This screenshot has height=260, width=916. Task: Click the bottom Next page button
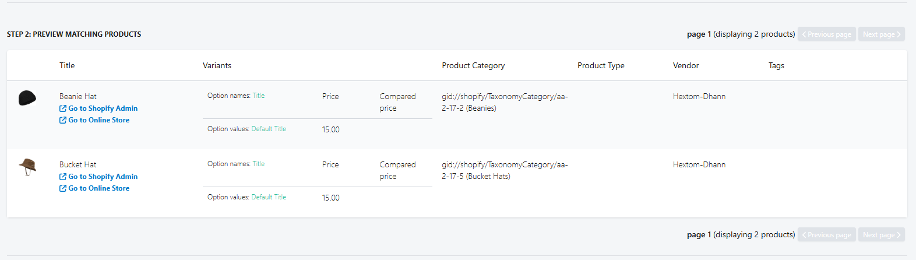(x=881, y=235)
